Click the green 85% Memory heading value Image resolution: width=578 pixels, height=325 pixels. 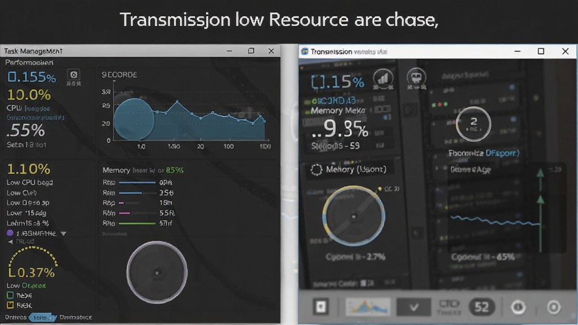174,170
